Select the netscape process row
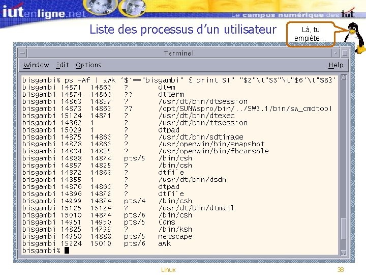The image size is (366, 275). (x=107, y=236)
